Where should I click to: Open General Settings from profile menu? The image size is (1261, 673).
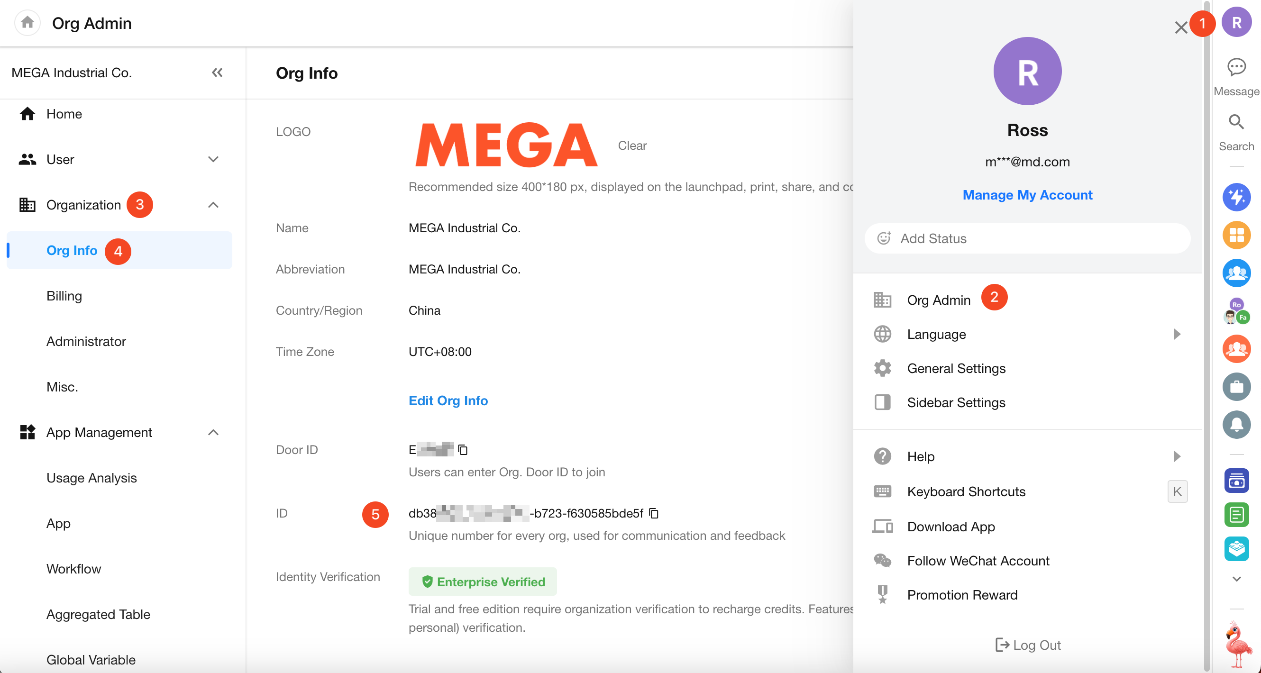pos(956,368)
